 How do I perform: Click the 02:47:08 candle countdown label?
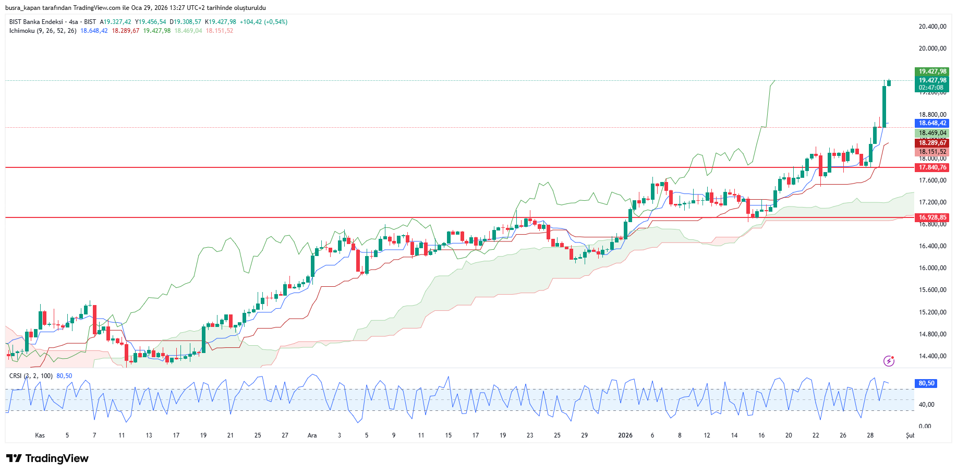(x=931, y=88)
